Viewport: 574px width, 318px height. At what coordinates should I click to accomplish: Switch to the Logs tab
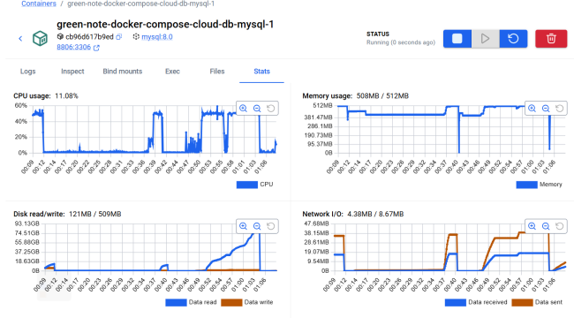[x=28, y=72]
